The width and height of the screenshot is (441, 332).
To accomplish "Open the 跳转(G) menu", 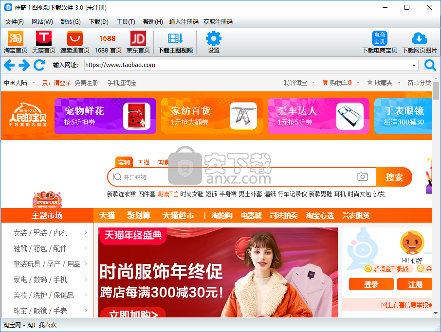I will (71, 21).
